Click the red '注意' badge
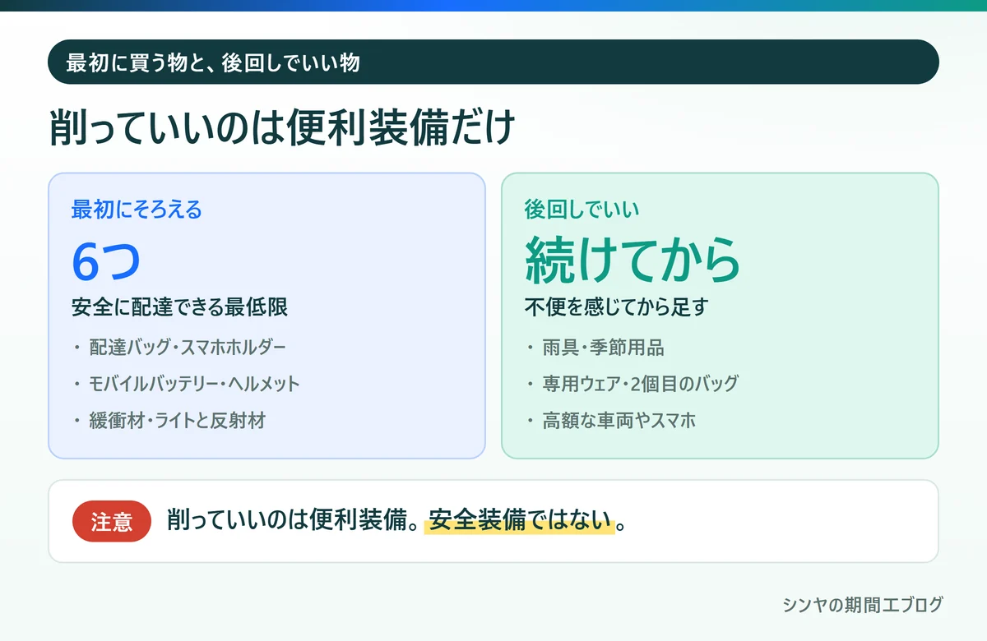The image size is (987, 641). coord(112,521)
